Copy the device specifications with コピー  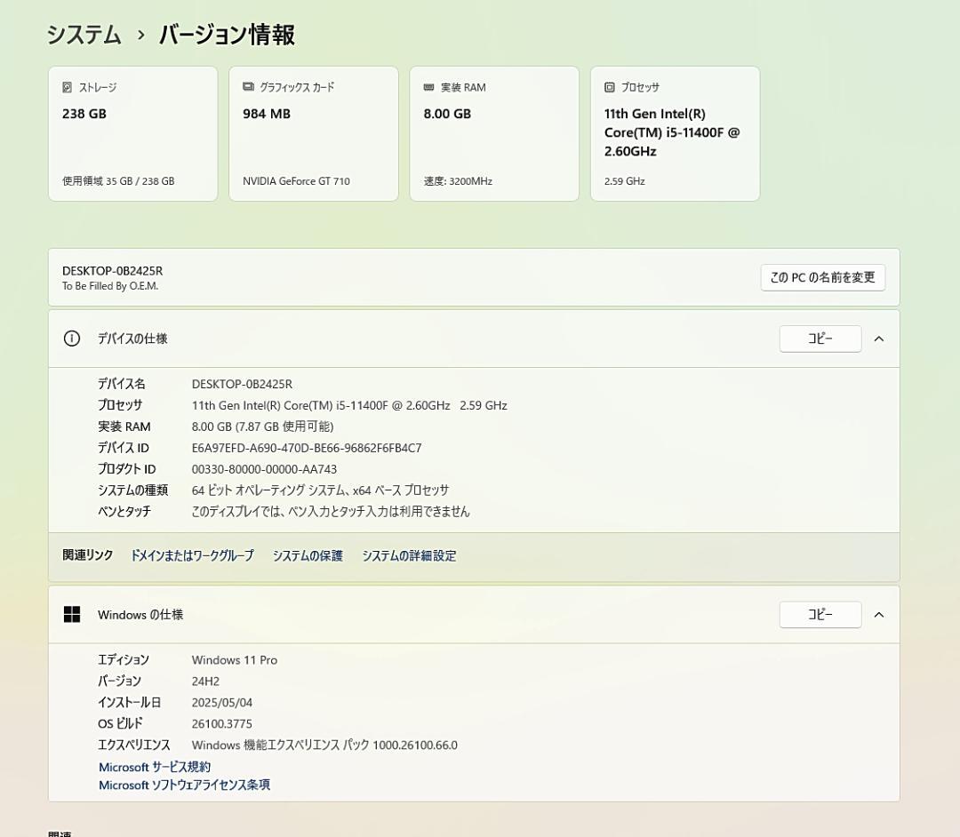(x=820, y=339)
